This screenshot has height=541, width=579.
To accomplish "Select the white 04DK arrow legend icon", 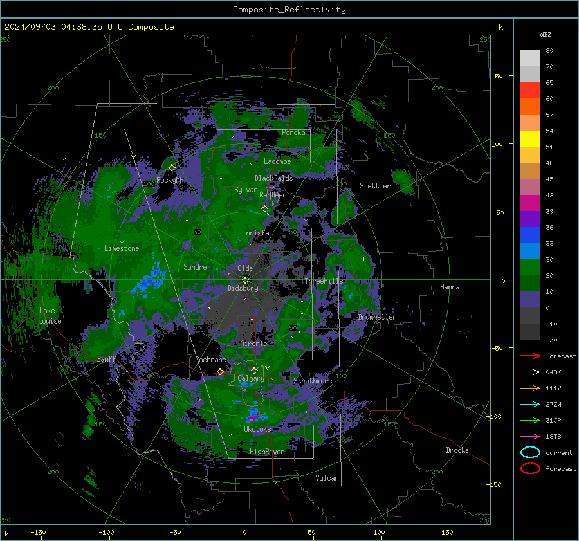I will coord(530,372).
